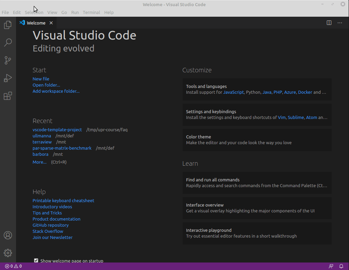Open the feedback icon in status bar

(331, 266)
